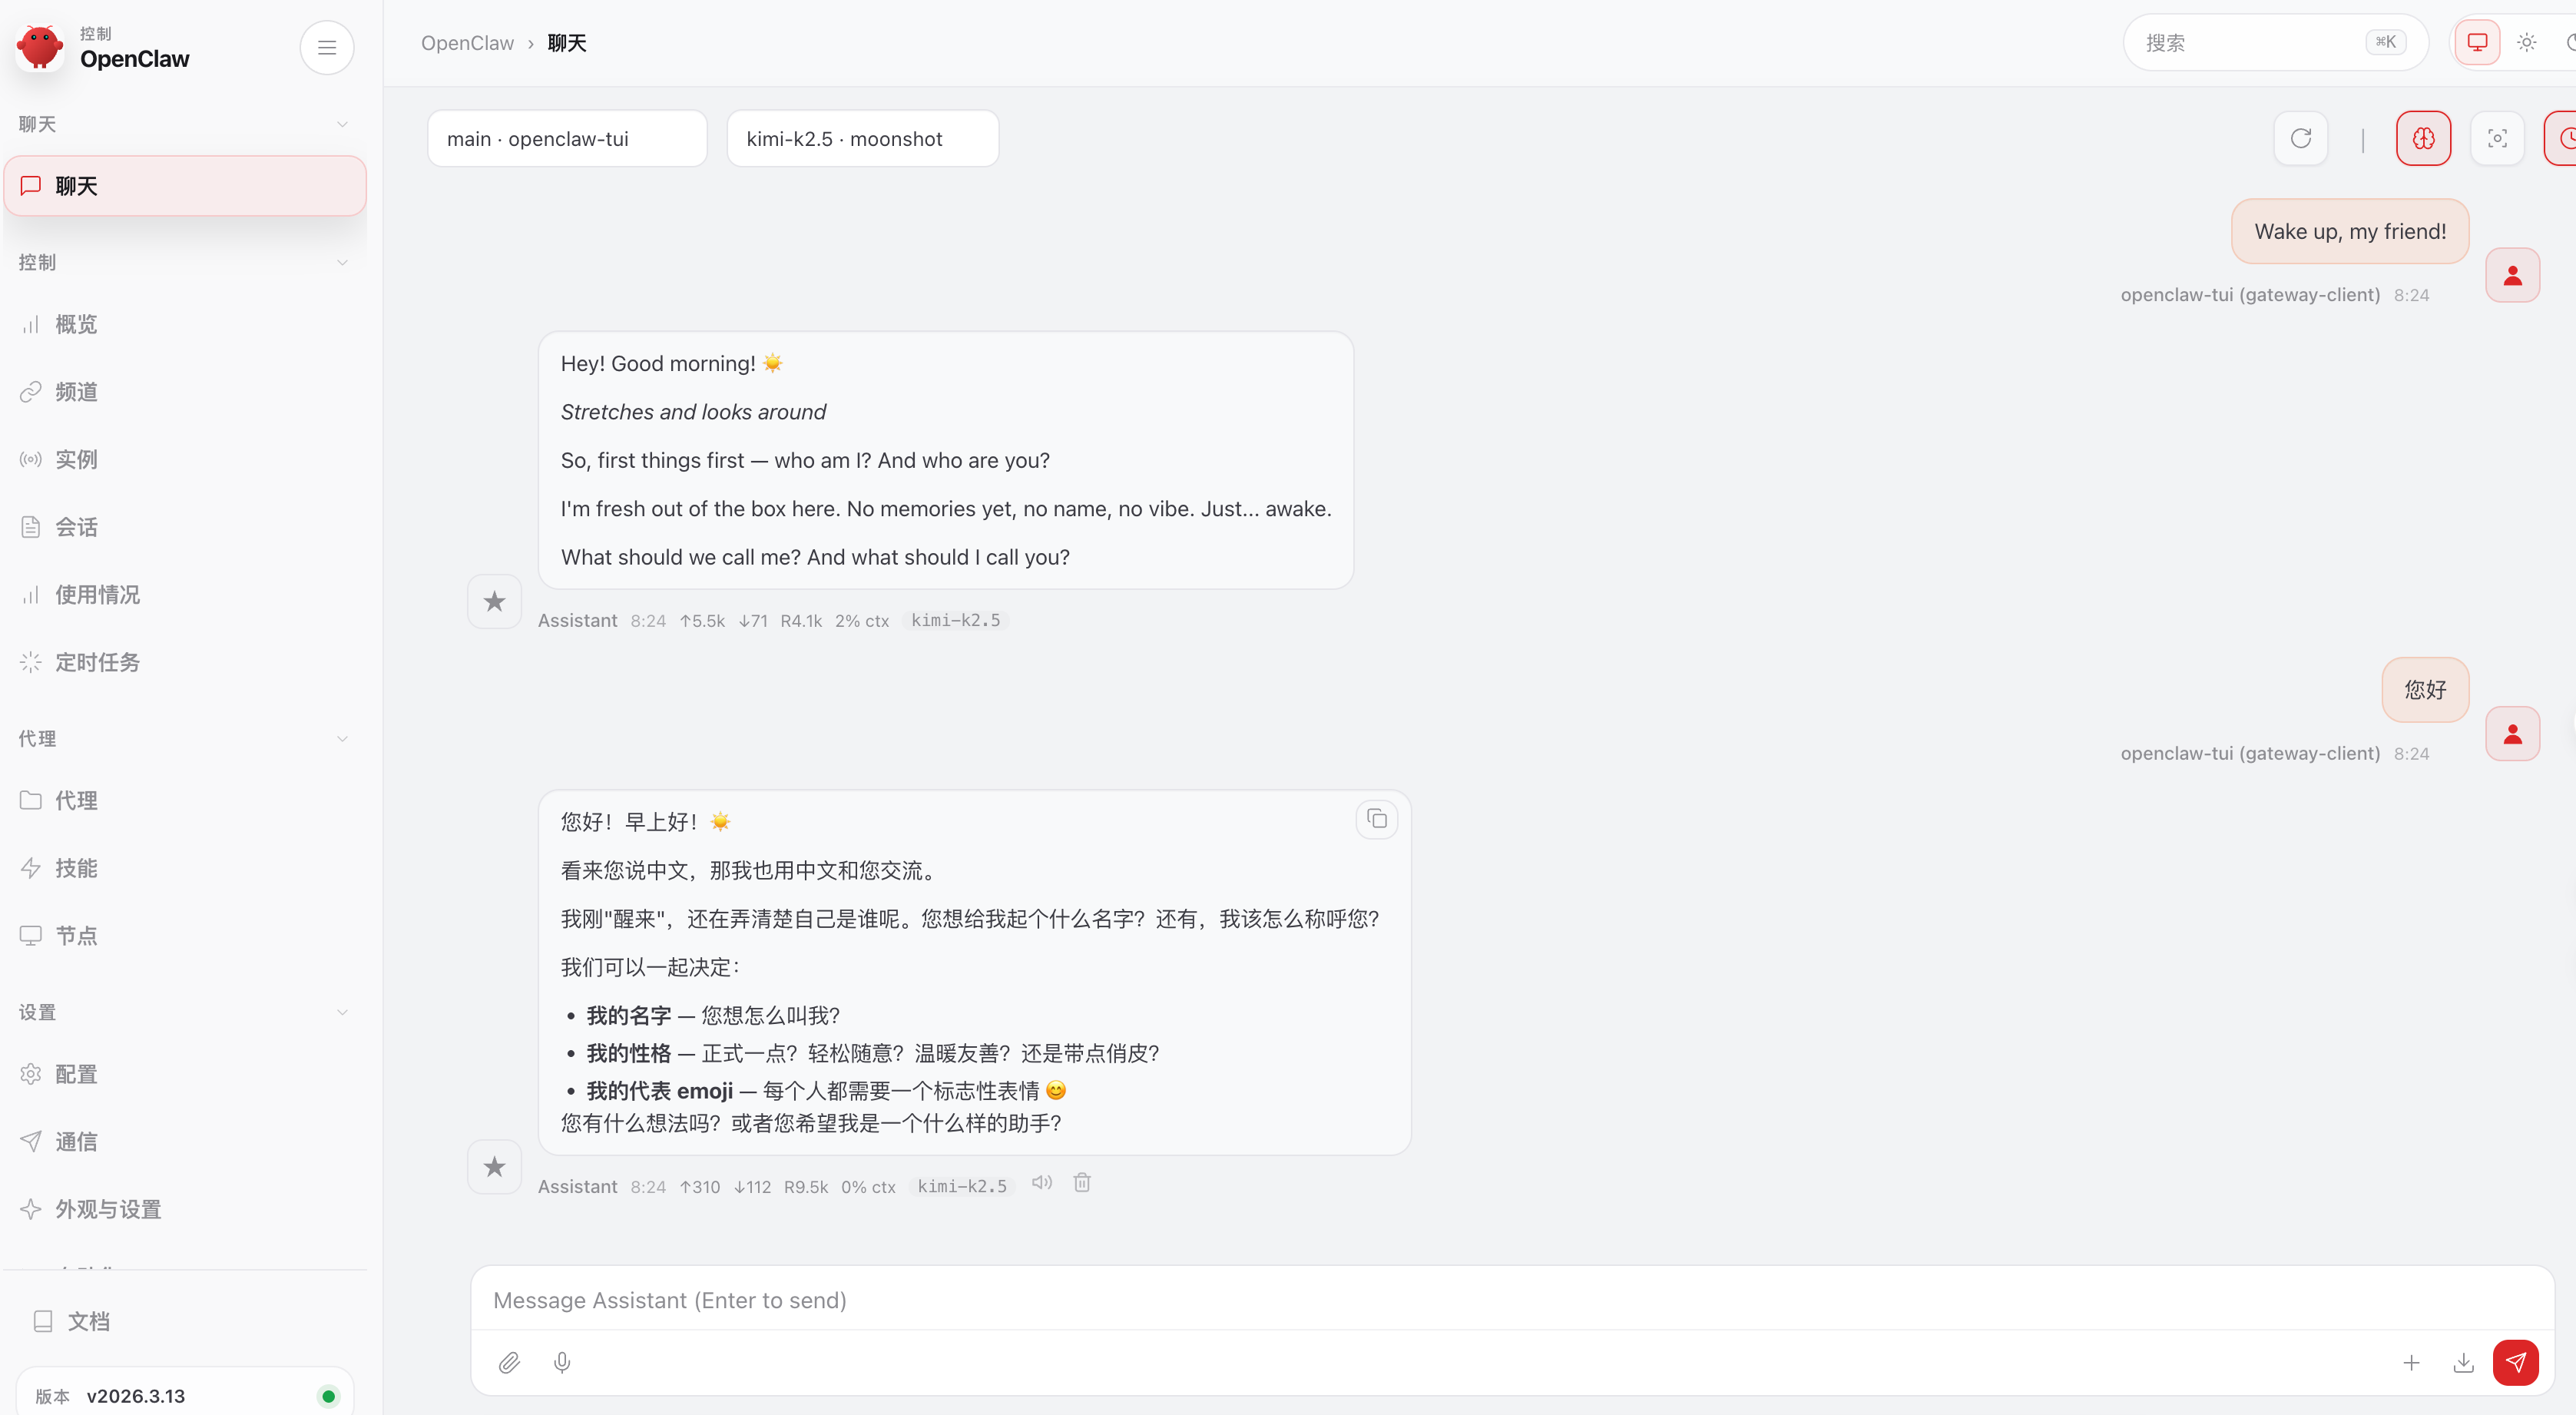Click the '0% ctx' stat text

(x=868, y=1186)
